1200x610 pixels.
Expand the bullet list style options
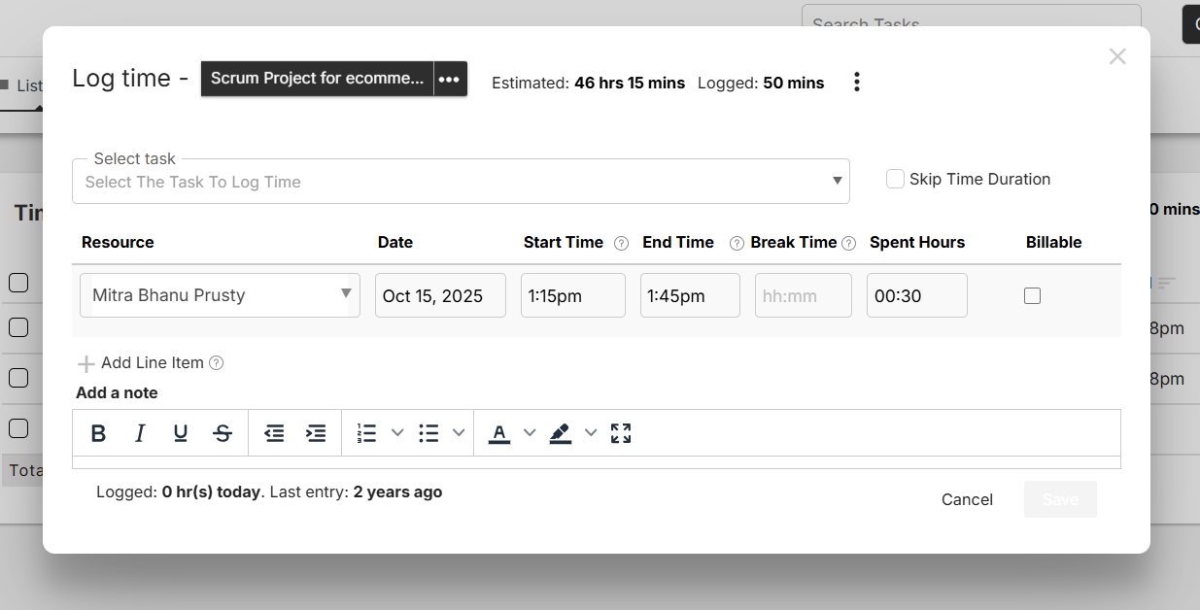[459, 433]
